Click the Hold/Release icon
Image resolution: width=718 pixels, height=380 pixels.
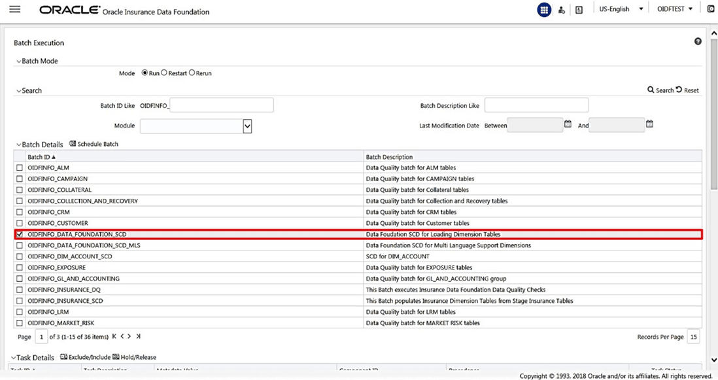(x=116, y=356)
